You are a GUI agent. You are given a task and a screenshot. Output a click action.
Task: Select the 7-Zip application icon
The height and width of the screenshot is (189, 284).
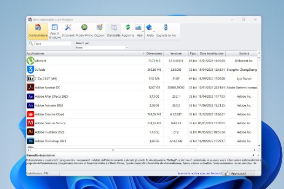click(30, 78)
